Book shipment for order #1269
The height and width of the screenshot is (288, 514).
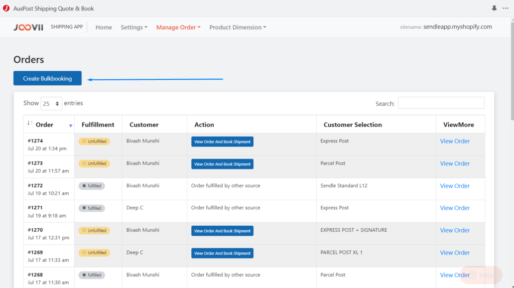click(222, 253)
